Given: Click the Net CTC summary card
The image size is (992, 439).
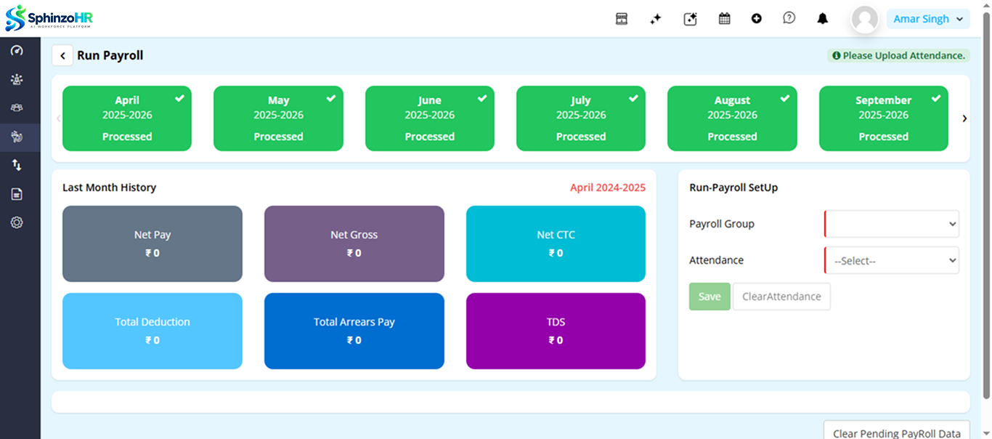Looking at the screenshot, I should [556, 243].
